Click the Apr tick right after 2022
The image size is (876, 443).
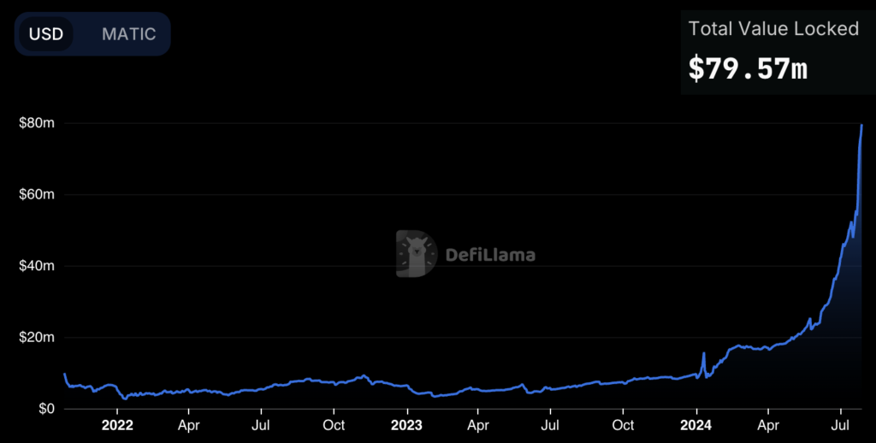[x=189, y=424]
